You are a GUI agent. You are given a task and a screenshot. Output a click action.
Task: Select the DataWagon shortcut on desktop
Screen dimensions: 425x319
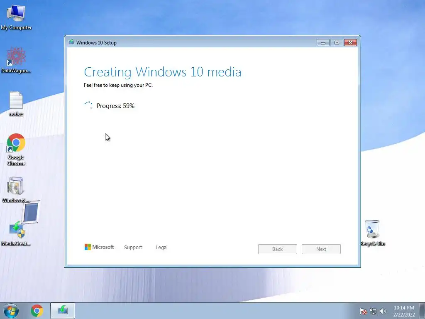coord(16,60)
